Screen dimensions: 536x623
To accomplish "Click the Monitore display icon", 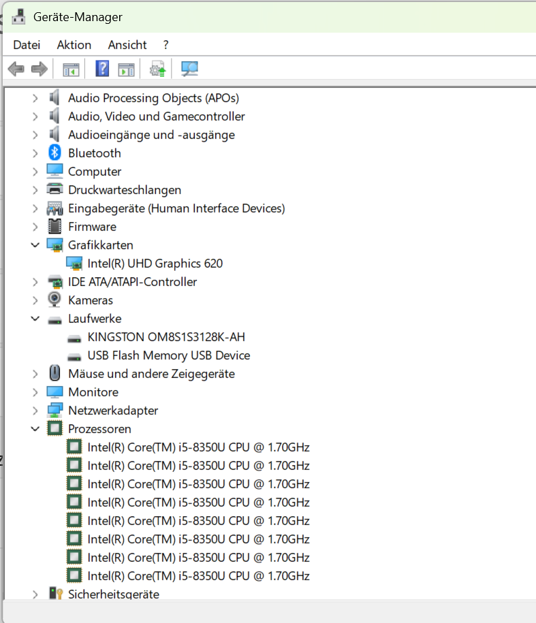I will (x=54, y=392).
